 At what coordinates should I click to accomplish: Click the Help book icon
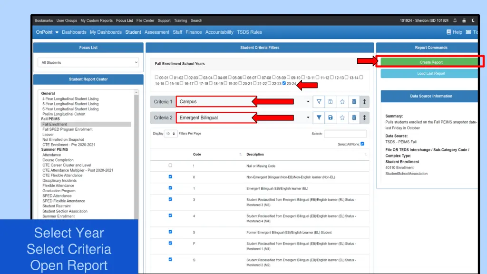pyautogui.click(x=448, y=32)
